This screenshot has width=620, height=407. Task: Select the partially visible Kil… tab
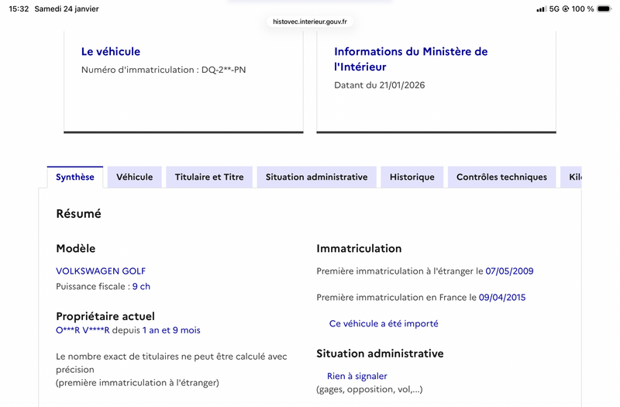point(573,177)
